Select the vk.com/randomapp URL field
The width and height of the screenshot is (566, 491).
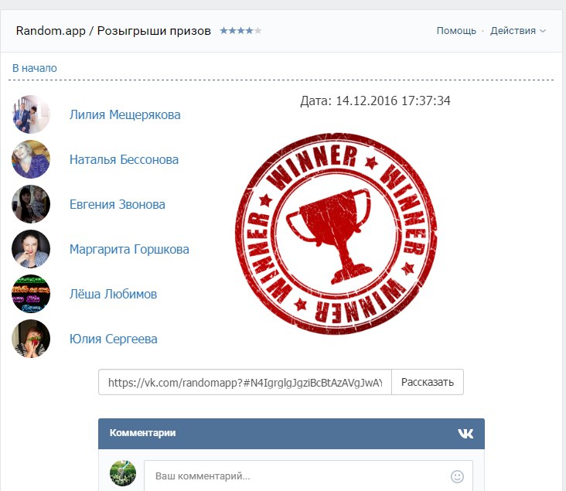pyautogui.click(x=245, y=382)
